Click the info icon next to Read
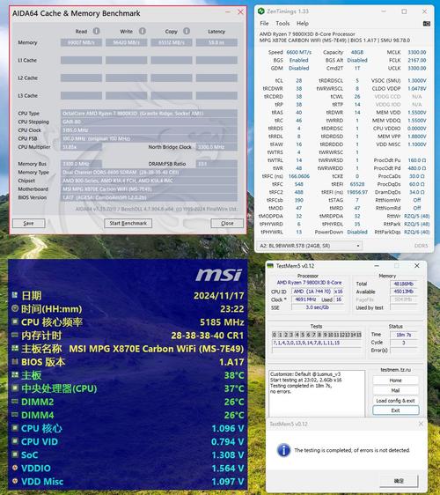 click(97, 31)
